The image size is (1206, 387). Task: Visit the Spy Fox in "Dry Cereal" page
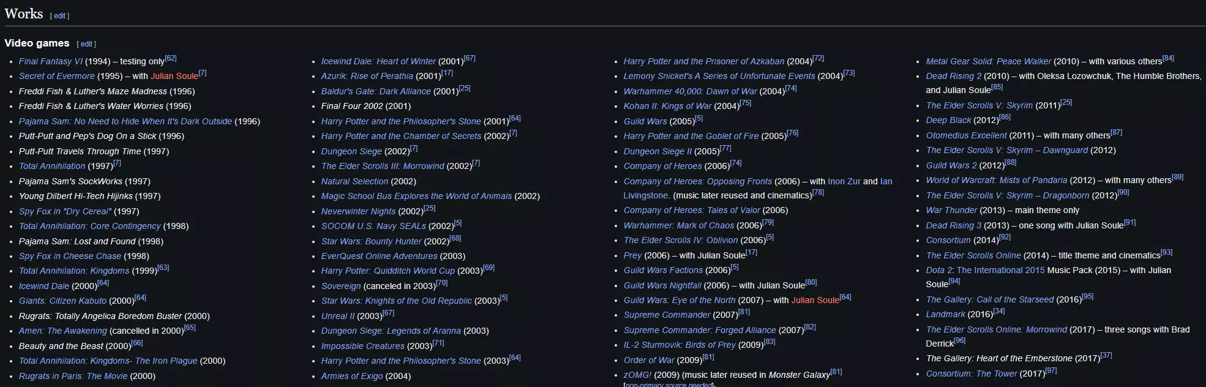click(66, 212)
